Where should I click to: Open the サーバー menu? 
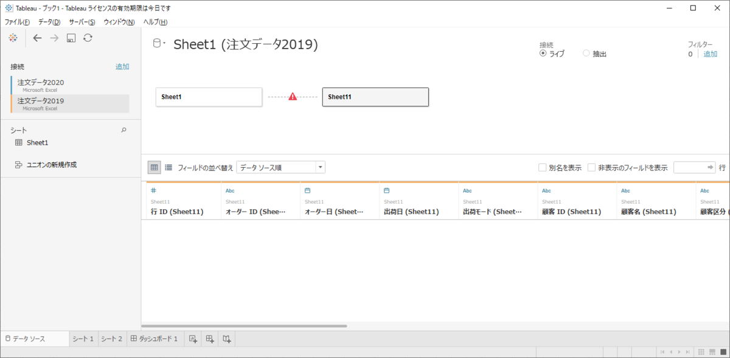tap(82, 22)
